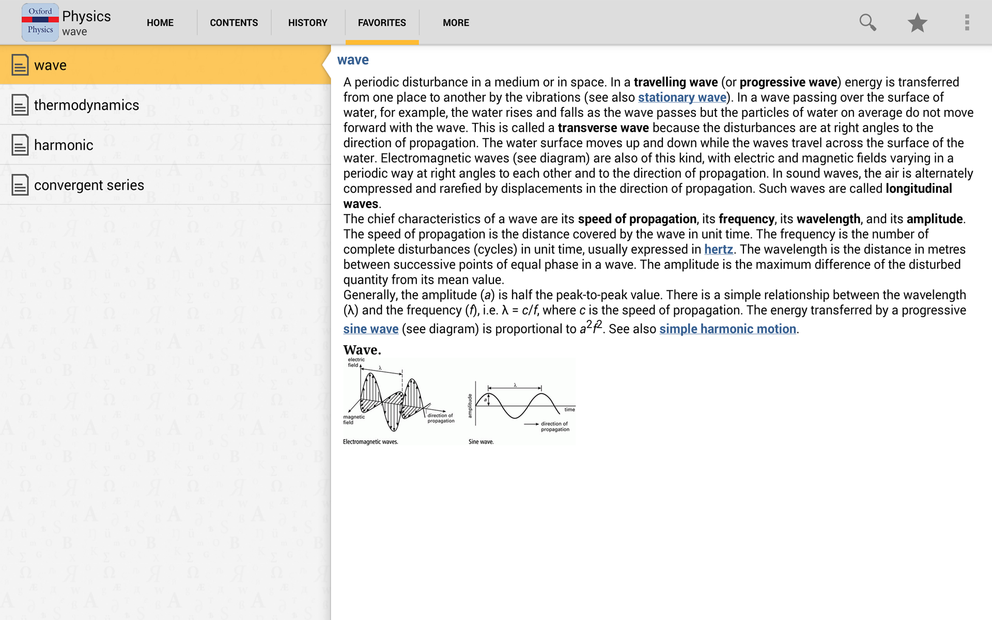The height and width of the screenshot is (620, 992).
Task: Open the MORE tab
Action: (455, 22)
